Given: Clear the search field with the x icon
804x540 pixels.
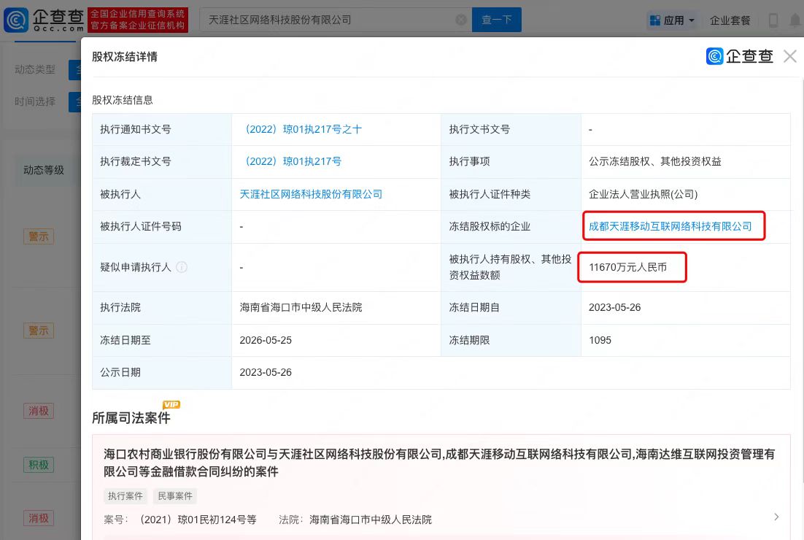Looking at the screenshot, I should tap(461, 20).
